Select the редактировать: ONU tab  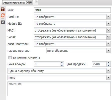click(17, 2)
